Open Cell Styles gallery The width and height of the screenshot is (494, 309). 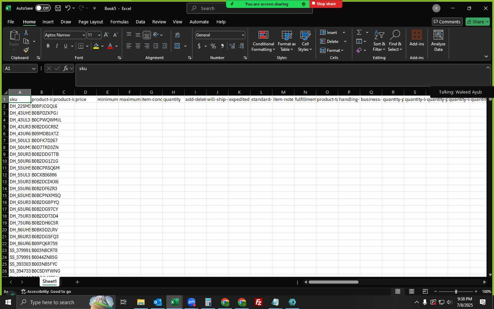[x=305, y=41]
